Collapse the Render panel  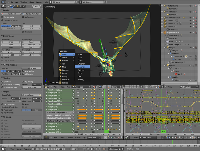pyautogui.click(x=2, y=10)
